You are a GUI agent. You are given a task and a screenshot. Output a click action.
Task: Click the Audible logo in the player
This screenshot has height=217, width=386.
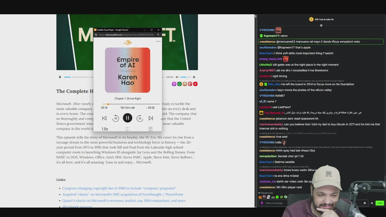pos(128,42)
